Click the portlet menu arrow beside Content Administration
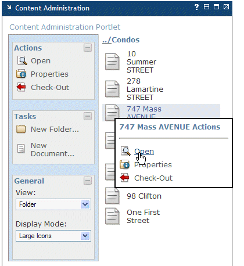This screenshot has height=266, width=244. [x=9, y=8]
